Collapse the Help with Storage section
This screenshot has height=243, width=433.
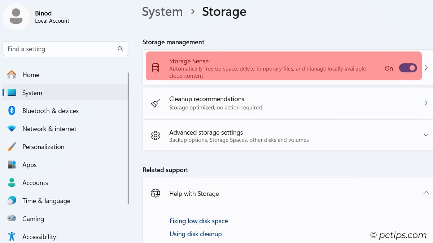click(426, 193)
